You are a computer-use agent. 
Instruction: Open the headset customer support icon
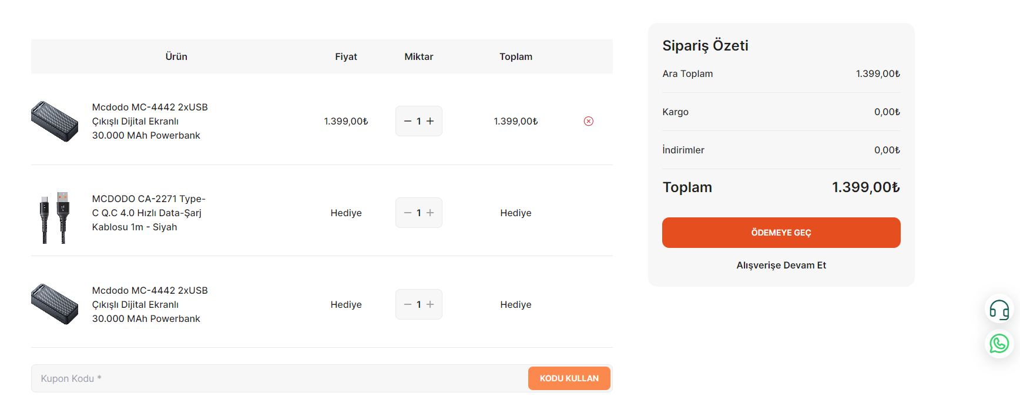tap(999, 309)
